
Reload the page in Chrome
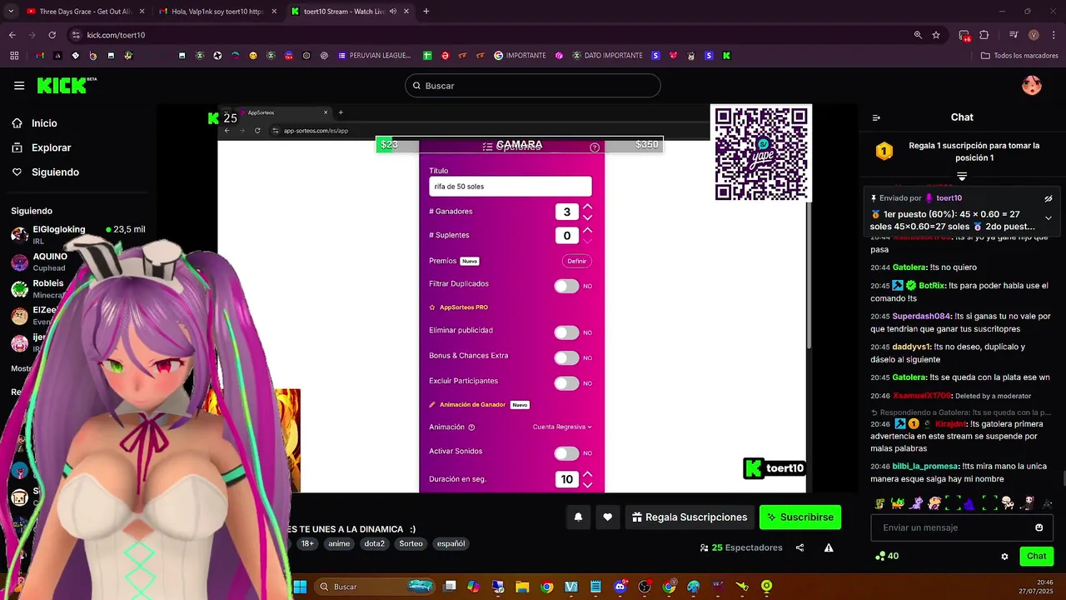point(52,35)
